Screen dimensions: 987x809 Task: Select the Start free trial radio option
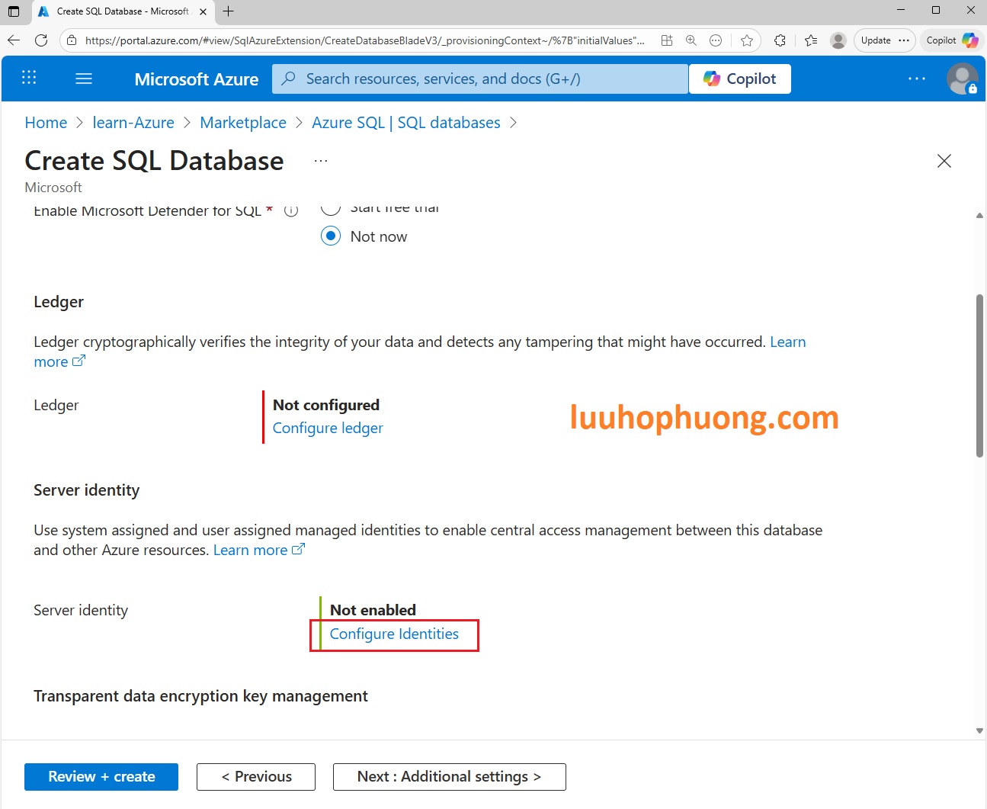(331, 208)
